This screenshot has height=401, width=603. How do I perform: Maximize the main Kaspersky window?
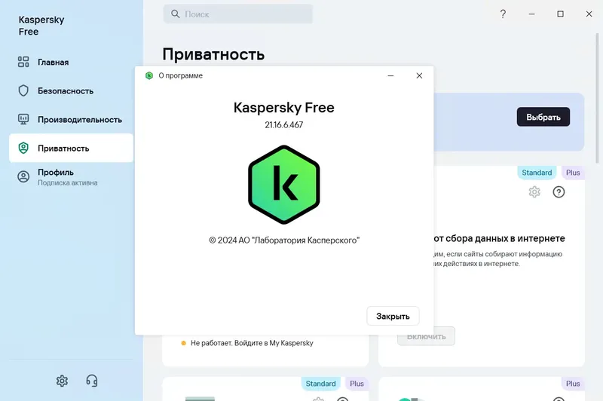click(x=560, y=14)
